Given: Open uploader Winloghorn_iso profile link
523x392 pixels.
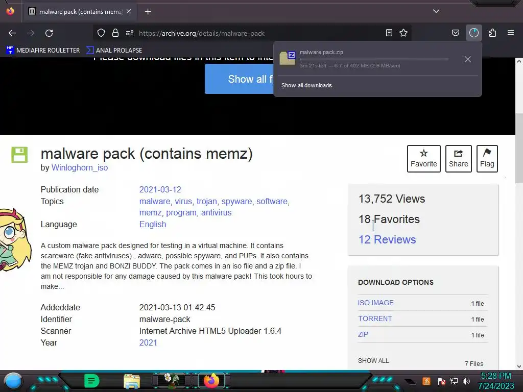Looking at the screenshot, I should tap(79, 167).
